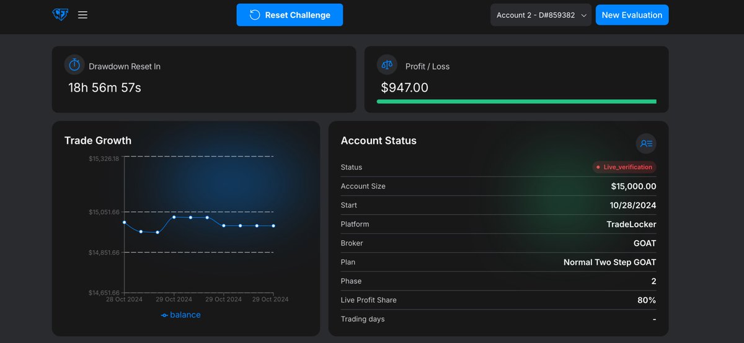Open the hamburger menu
Screen dimensions: 744x343
coord(82,15)
